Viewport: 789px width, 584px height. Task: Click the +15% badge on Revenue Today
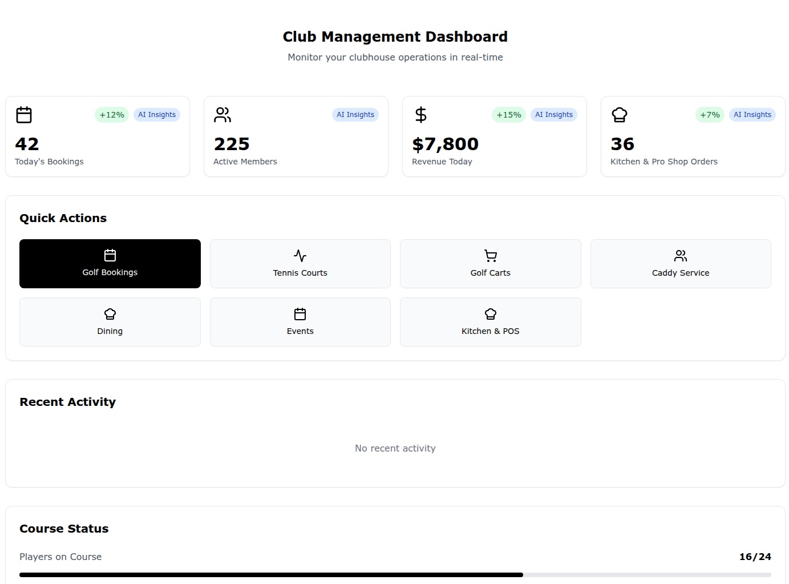pyautogui.click(x=508, y=114)
